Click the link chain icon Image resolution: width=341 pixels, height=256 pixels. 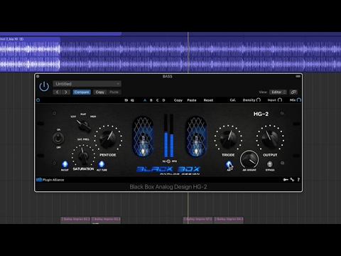pyautogui.click(x=293, y=92)
